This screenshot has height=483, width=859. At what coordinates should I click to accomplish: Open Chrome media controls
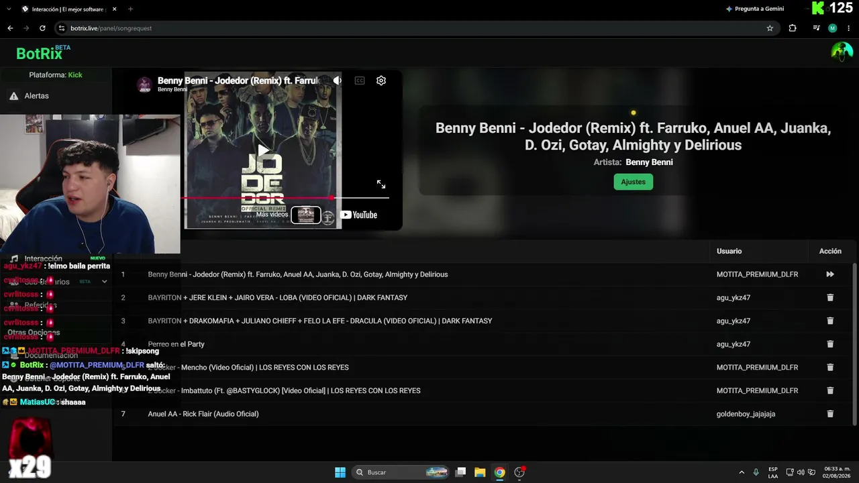[x=816, y=28]
